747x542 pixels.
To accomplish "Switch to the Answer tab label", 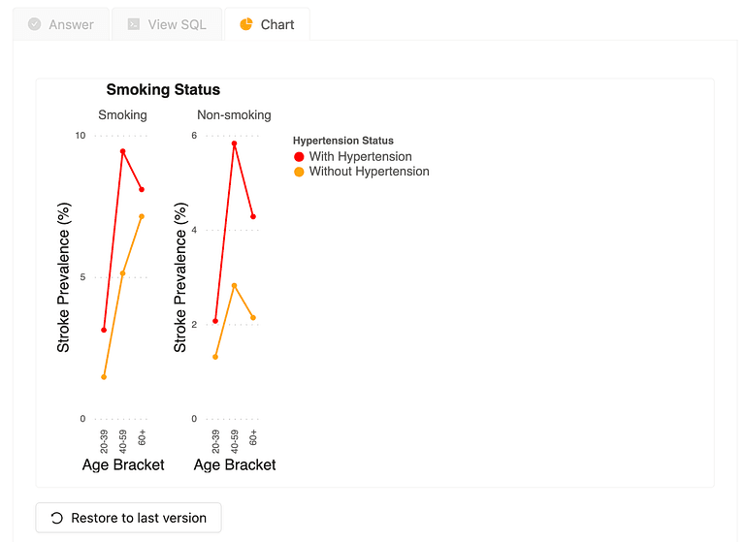I will pos(71,24).
